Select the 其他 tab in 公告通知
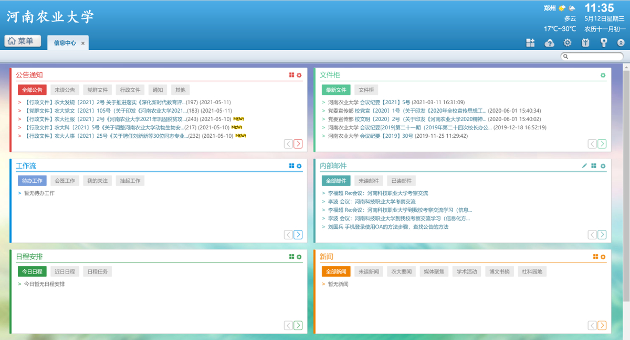 tap(181, 90)
